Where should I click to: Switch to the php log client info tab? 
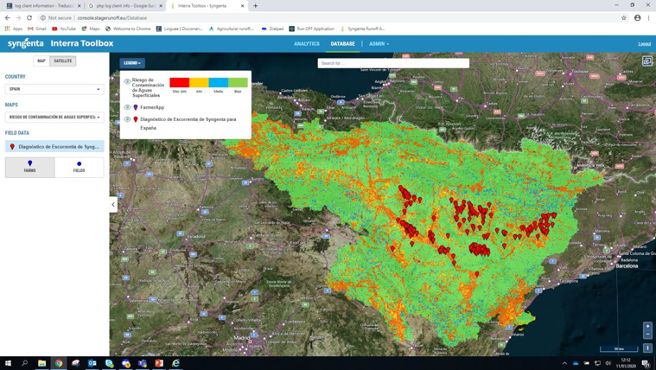(x=125, y=6)
